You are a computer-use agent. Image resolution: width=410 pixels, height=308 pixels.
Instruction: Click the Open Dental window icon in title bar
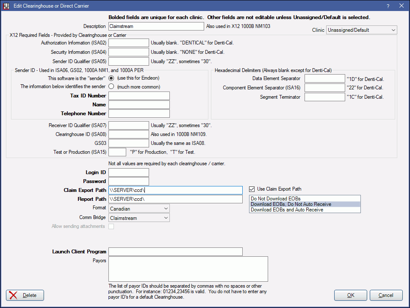(x=6, y=6)
